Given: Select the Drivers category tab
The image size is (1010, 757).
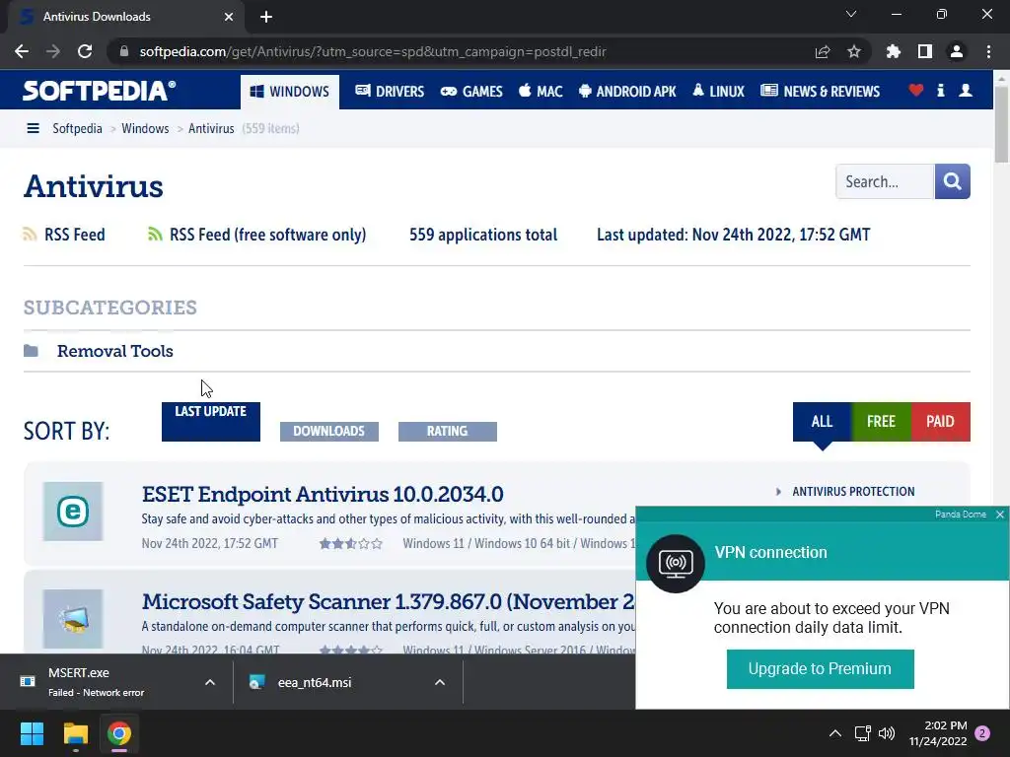Looking at the screenshot, I should tap(390, 92).
